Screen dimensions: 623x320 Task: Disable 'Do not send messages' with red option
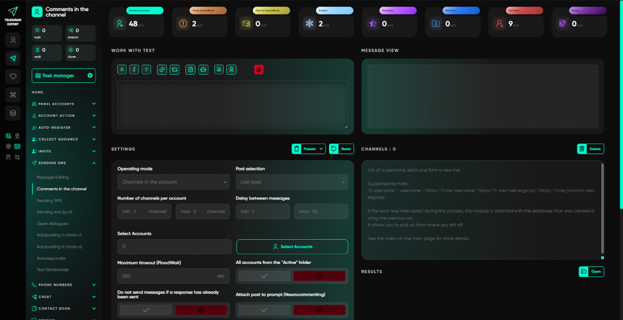click(x=203, y=310)
